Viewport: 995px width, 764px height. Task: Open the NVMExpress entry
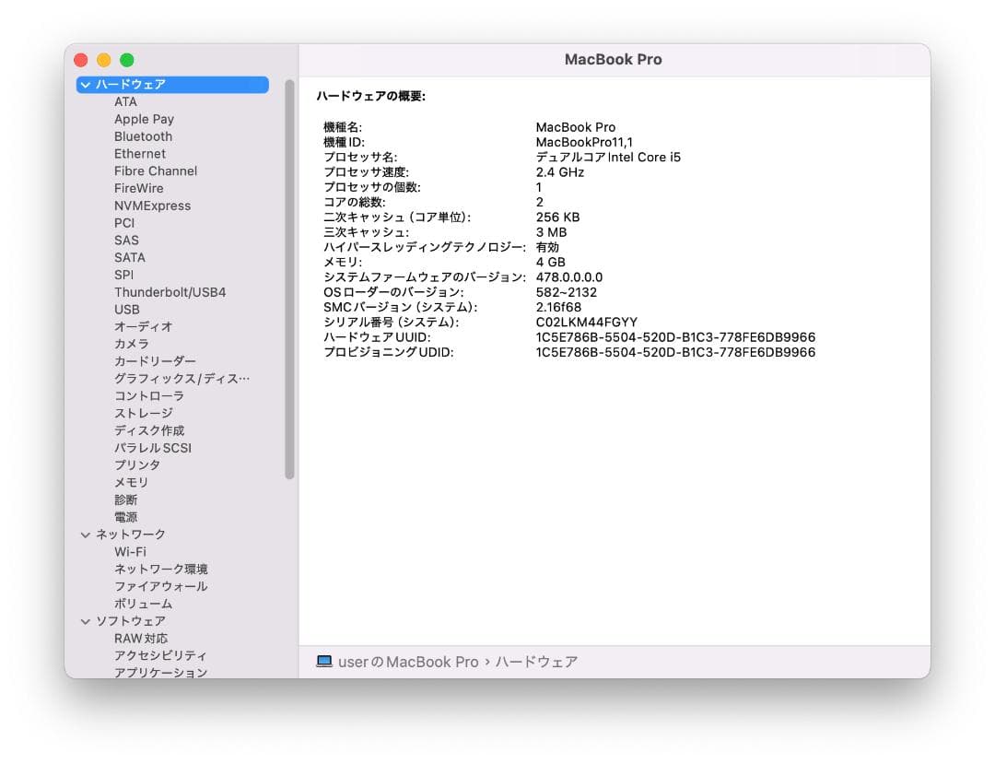(152, 206)
